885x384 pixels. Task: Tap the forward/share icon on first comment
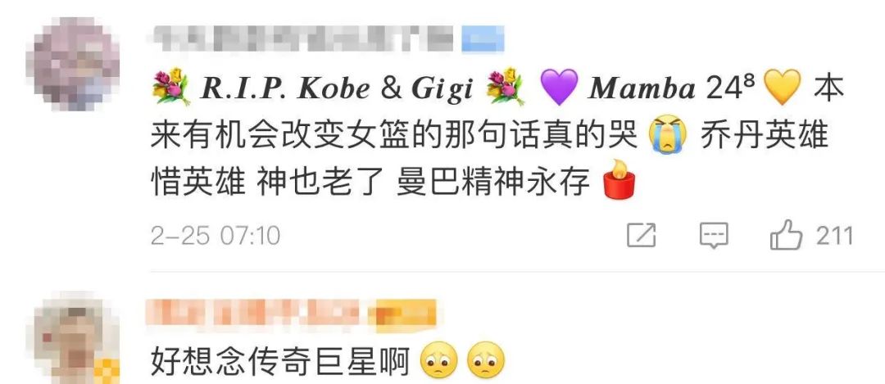[x=641, y=235]
